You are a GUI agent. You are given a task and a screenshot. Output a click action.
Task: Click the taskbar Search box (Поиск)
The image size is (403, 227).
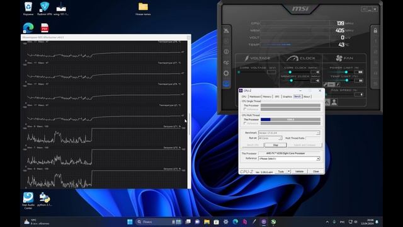coord(158,222)
